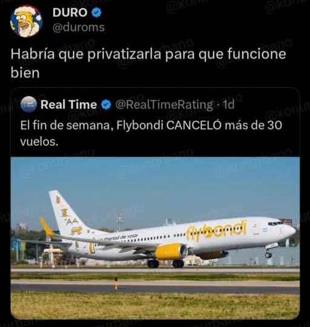
Task: Click the Real Time display name
Action: tap(69, 105)
